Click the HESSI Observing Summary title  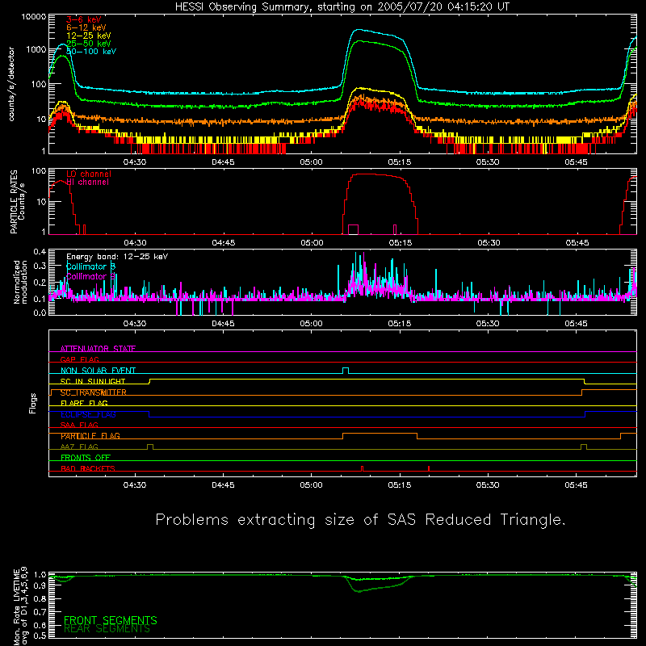[342, 7]
